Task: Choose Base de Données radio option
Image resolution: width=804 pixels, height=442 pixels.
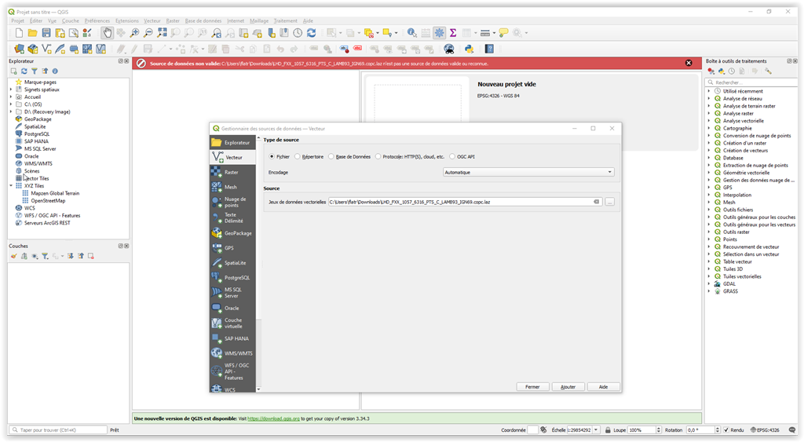Action: click(x=331, y=156)
